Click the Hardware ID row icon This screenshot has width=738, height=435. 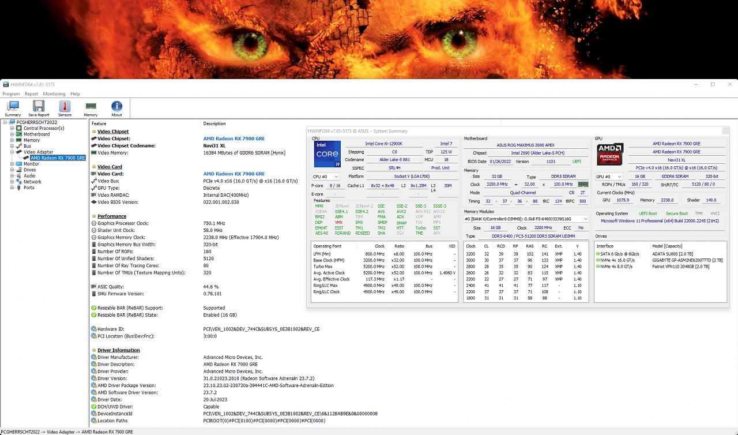[94, 329]
